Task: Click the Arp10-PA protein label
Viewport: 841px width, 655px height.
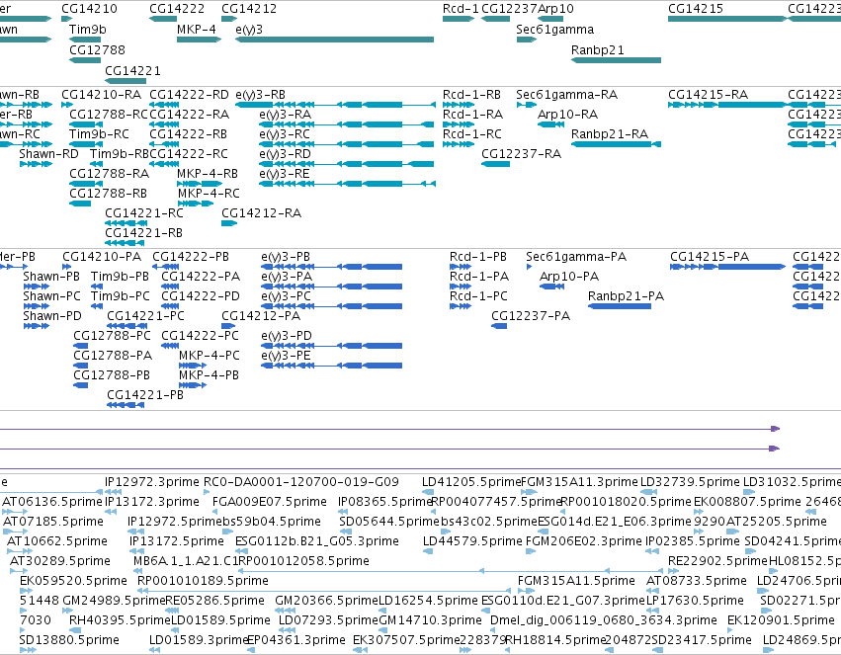Action: pyautogui.click(x=569, y=277)
